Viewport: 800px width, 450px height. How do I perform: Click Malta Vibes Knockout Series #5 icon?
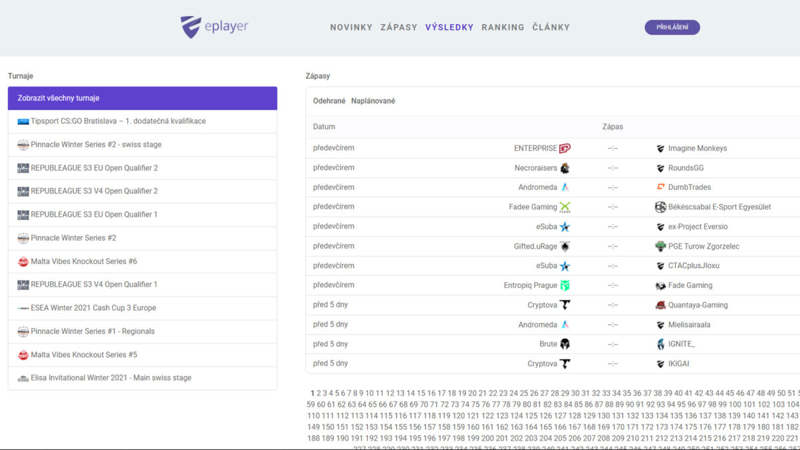(23, 355)
